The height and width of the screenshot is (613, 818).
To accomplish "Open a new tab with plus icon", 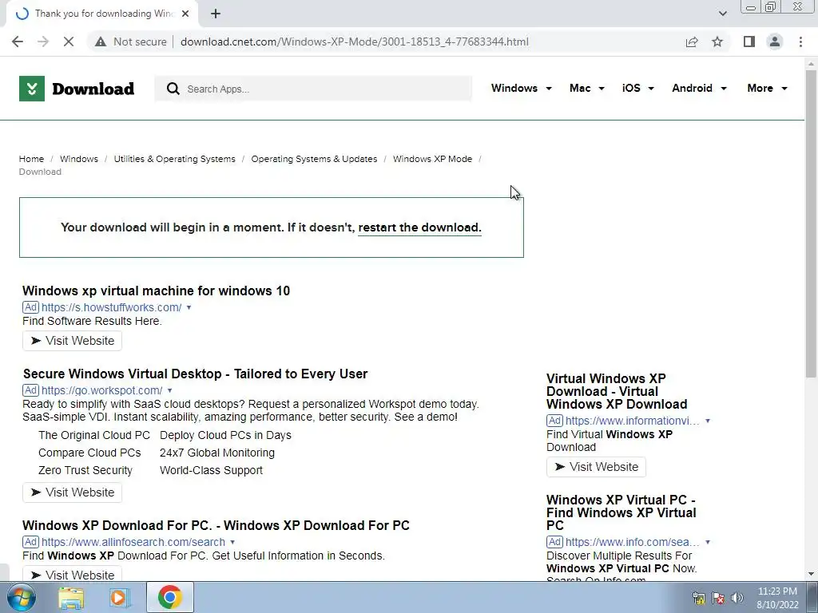I will (x=216, y=14).
